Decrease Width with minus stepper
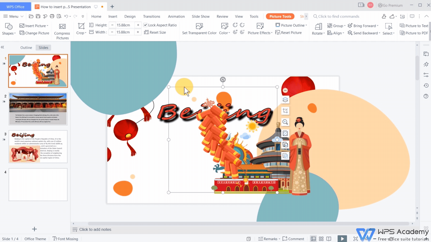The image size is (431, 242). (x=112, y=32)
